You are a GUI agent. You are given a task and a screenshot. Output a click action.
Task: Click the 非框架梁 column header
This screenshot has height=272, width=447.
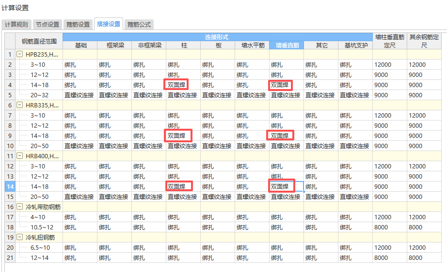pos(149,45)
